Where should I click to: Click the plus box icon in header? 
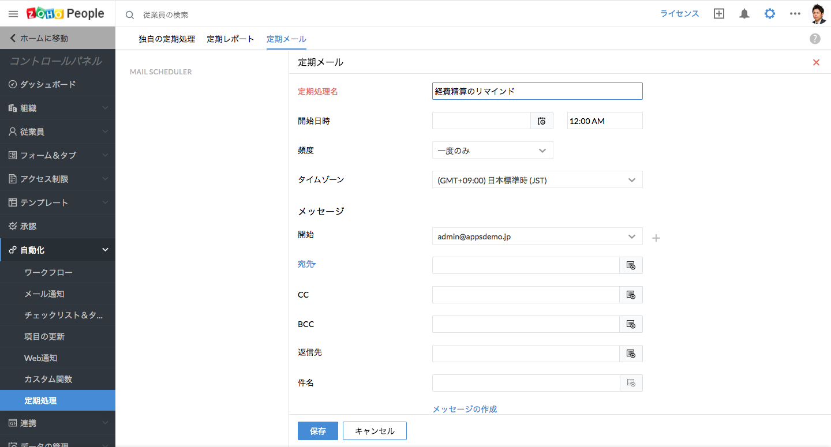point(718,14)
